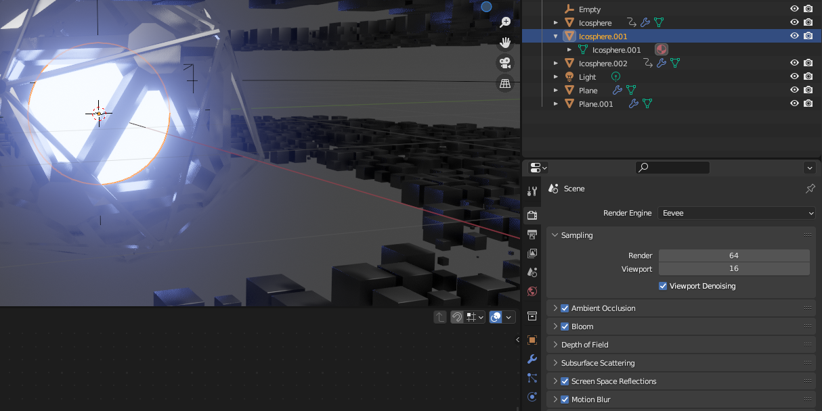Disable the Ambient Occlusion checkbox

point(565,308)
